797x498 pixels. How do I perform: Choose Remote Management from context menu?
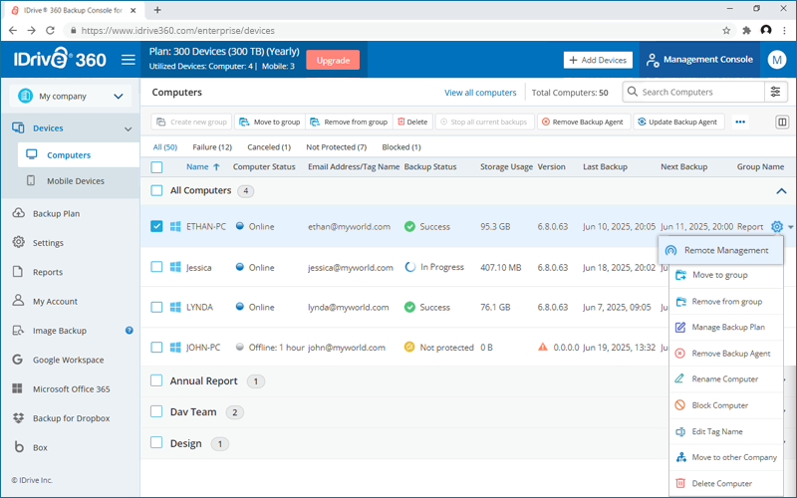pyautogui.click(x=720, y=250)
